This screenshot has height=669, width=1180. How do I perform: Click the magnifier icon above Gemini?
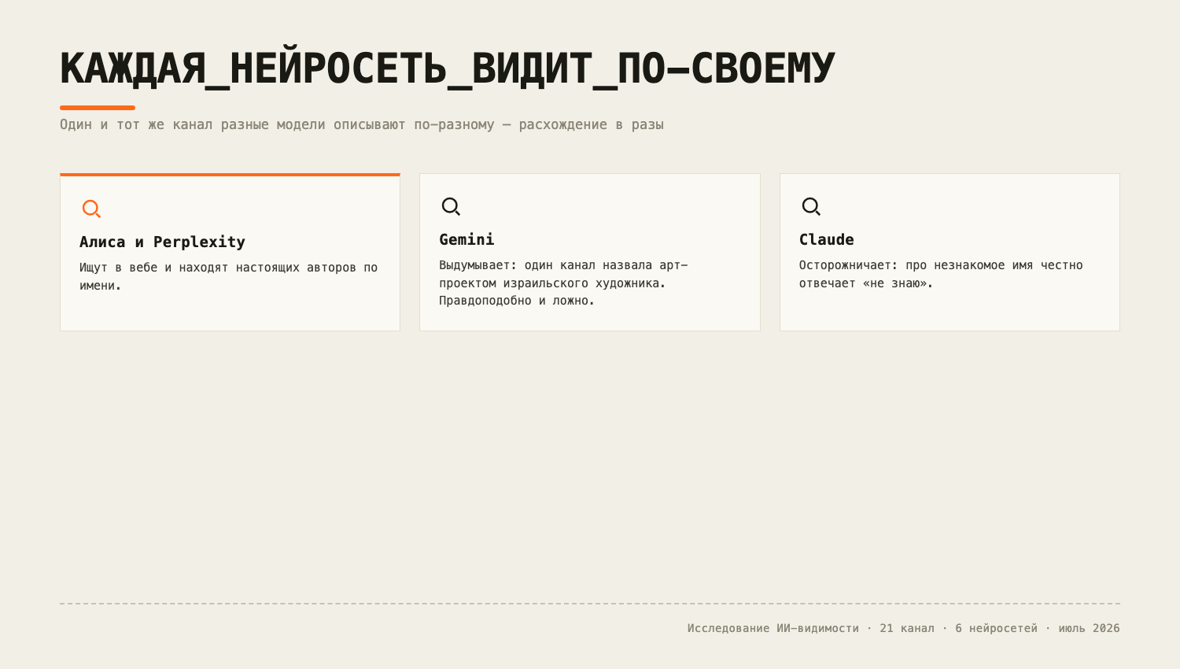click(451, 206)
